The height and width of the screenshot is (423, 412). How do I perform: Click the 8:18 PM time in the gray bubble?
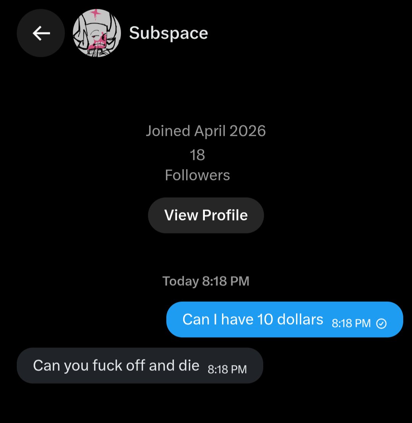[227, 369]
